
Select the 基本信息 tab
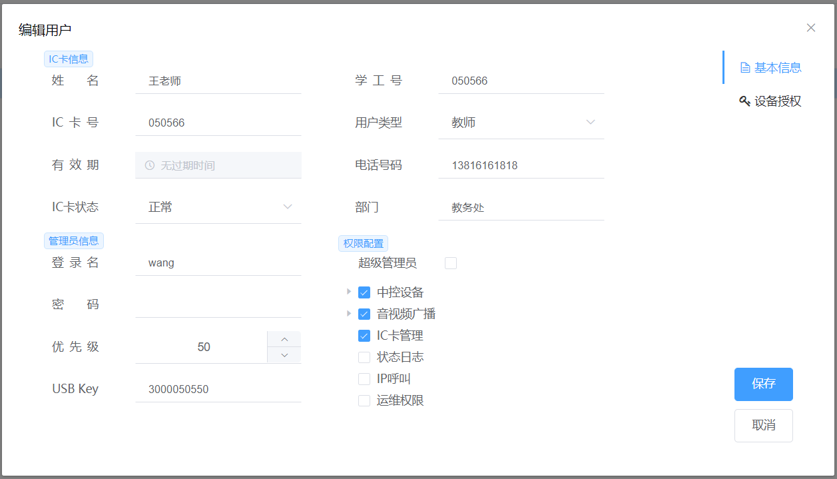point(776,68)
